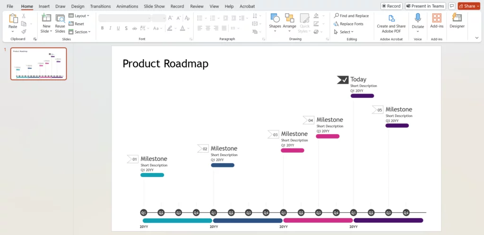
Task: Open the comments pane icon
Action: tap(452, 6)
